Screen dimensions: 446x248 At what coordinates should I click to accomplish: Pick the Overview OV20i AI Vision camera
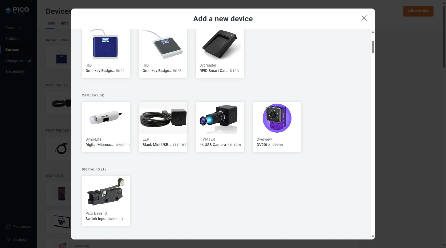277,127
